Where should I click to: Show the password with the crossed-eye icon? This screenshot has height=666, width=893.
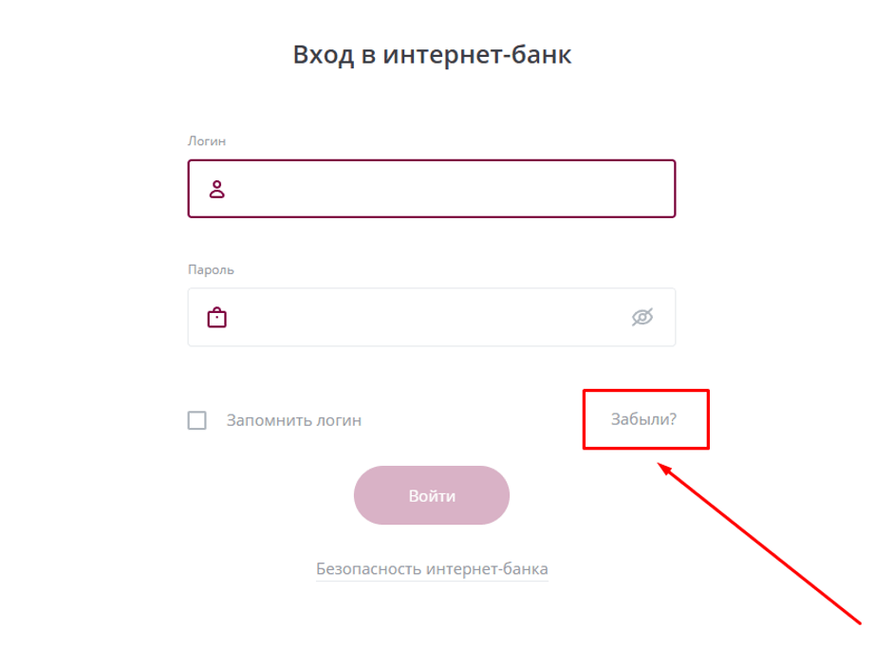pos(642,317)
